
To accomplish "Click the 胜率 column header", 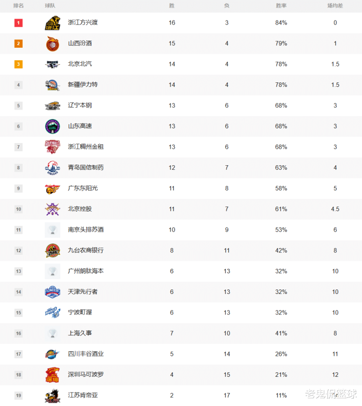I will (281, 6).
